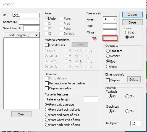The width and height of the screenshot is (147, 132).
Task: Select Inch units radio button
Action: coord(127,33)
